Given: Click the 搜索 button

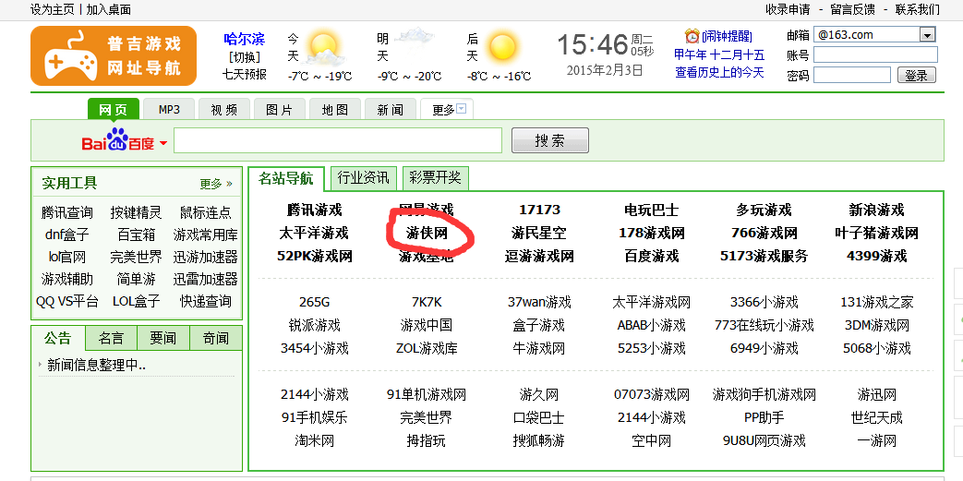Looking at the screenshot, I should [x=550, y=140].
